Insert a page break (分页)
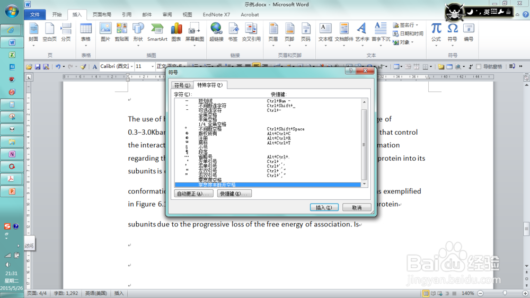 (x=66, y=33)
